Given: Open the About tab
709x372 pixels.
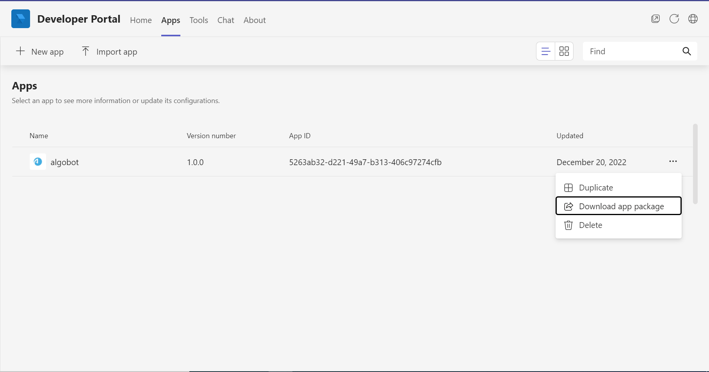Looking at the screenshot, I should click(255, 20).
